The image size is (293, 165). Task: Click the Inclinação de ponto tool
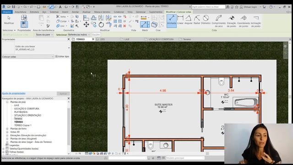pyautogui.click(x=256, y=21)
